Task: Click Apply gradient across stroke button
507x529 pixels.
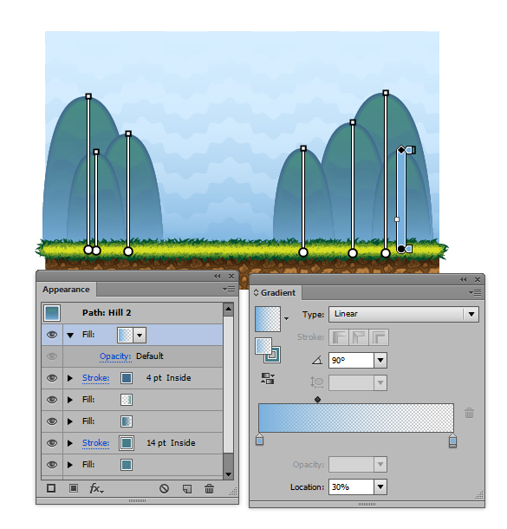Action: pos(379,337)
